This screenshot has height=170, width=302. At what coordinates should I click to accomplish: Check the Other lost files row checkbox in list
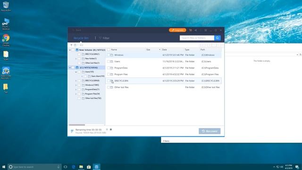tap(109, 87)
